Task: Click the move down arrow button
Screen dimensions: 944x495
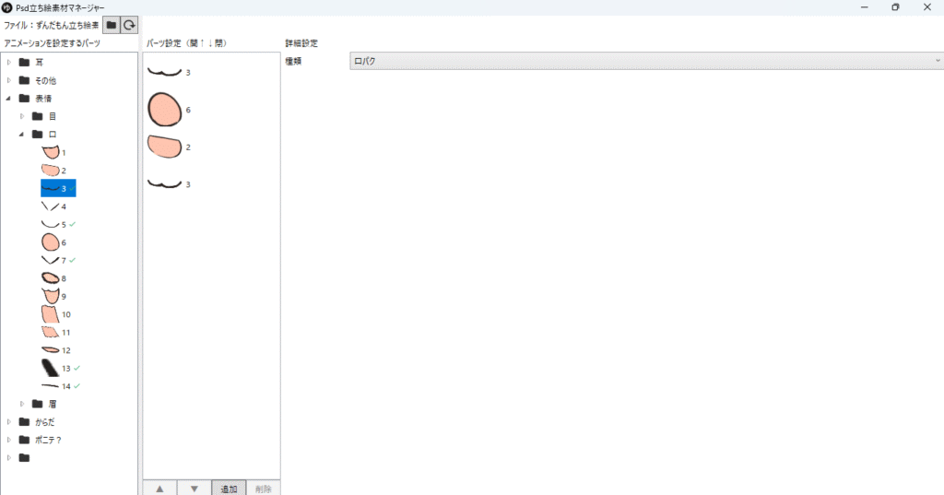Action: point(194,488)
